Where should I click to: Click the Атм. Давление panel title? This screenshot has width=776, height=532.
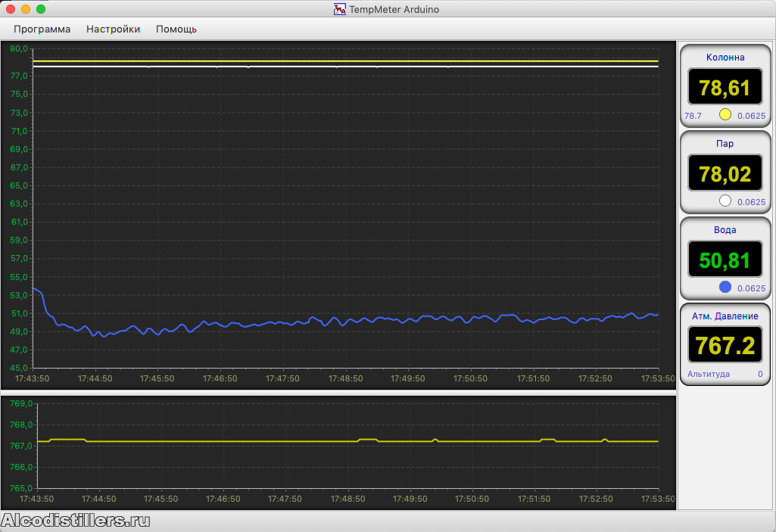(725, 316)
